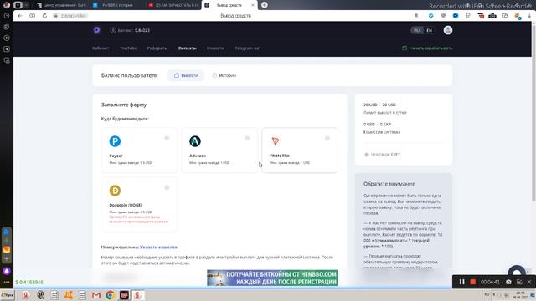This screenshot has width=536, height=301.
Task: Open Alice assistant purple icon in sidebar
Action: pyautogui.click(x=7, y=271)
